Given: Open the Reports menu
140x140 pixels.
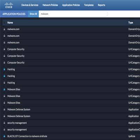Looking at the screenshot, I should tap(101, 5).
